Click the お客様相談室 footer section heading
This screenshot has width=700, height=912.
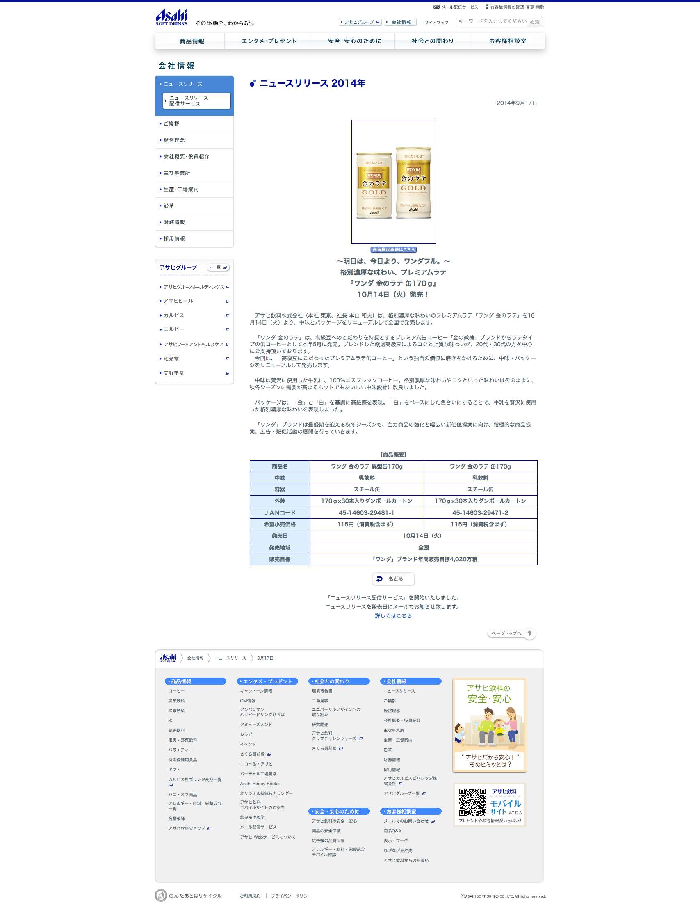[411, 811]
